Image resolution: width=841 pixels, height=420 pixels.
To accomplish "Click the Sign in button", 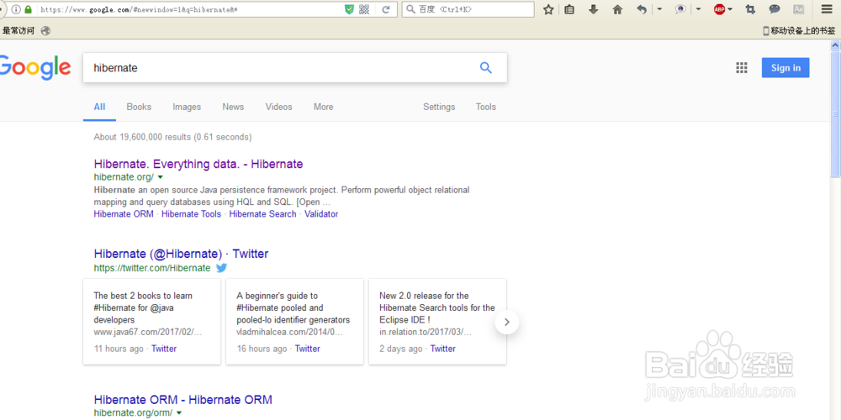I will tap(785, 67).
